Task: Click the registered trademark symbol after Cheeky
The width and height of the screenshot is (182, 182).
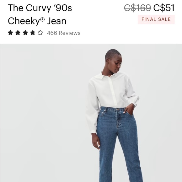Action: 42,19
